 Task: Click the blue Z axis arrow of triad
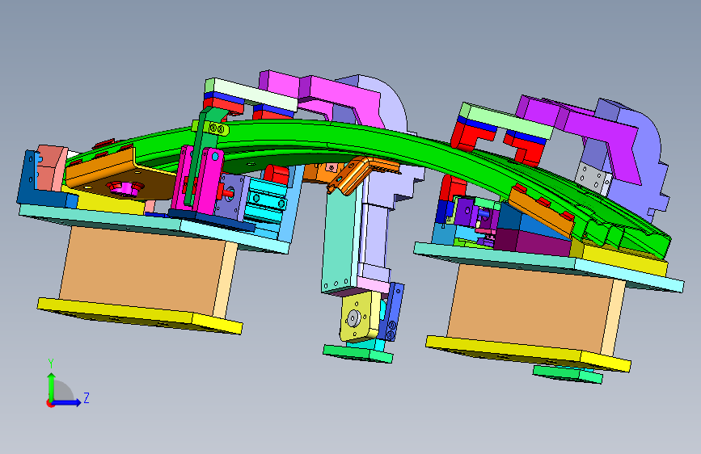coord(70,402)
